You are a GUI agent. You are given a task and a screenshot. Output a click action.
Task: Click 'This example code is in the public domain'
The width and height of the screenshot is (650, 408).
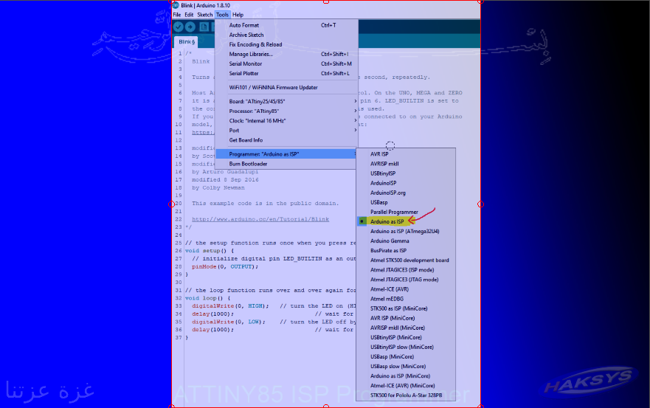pos(266,203)
